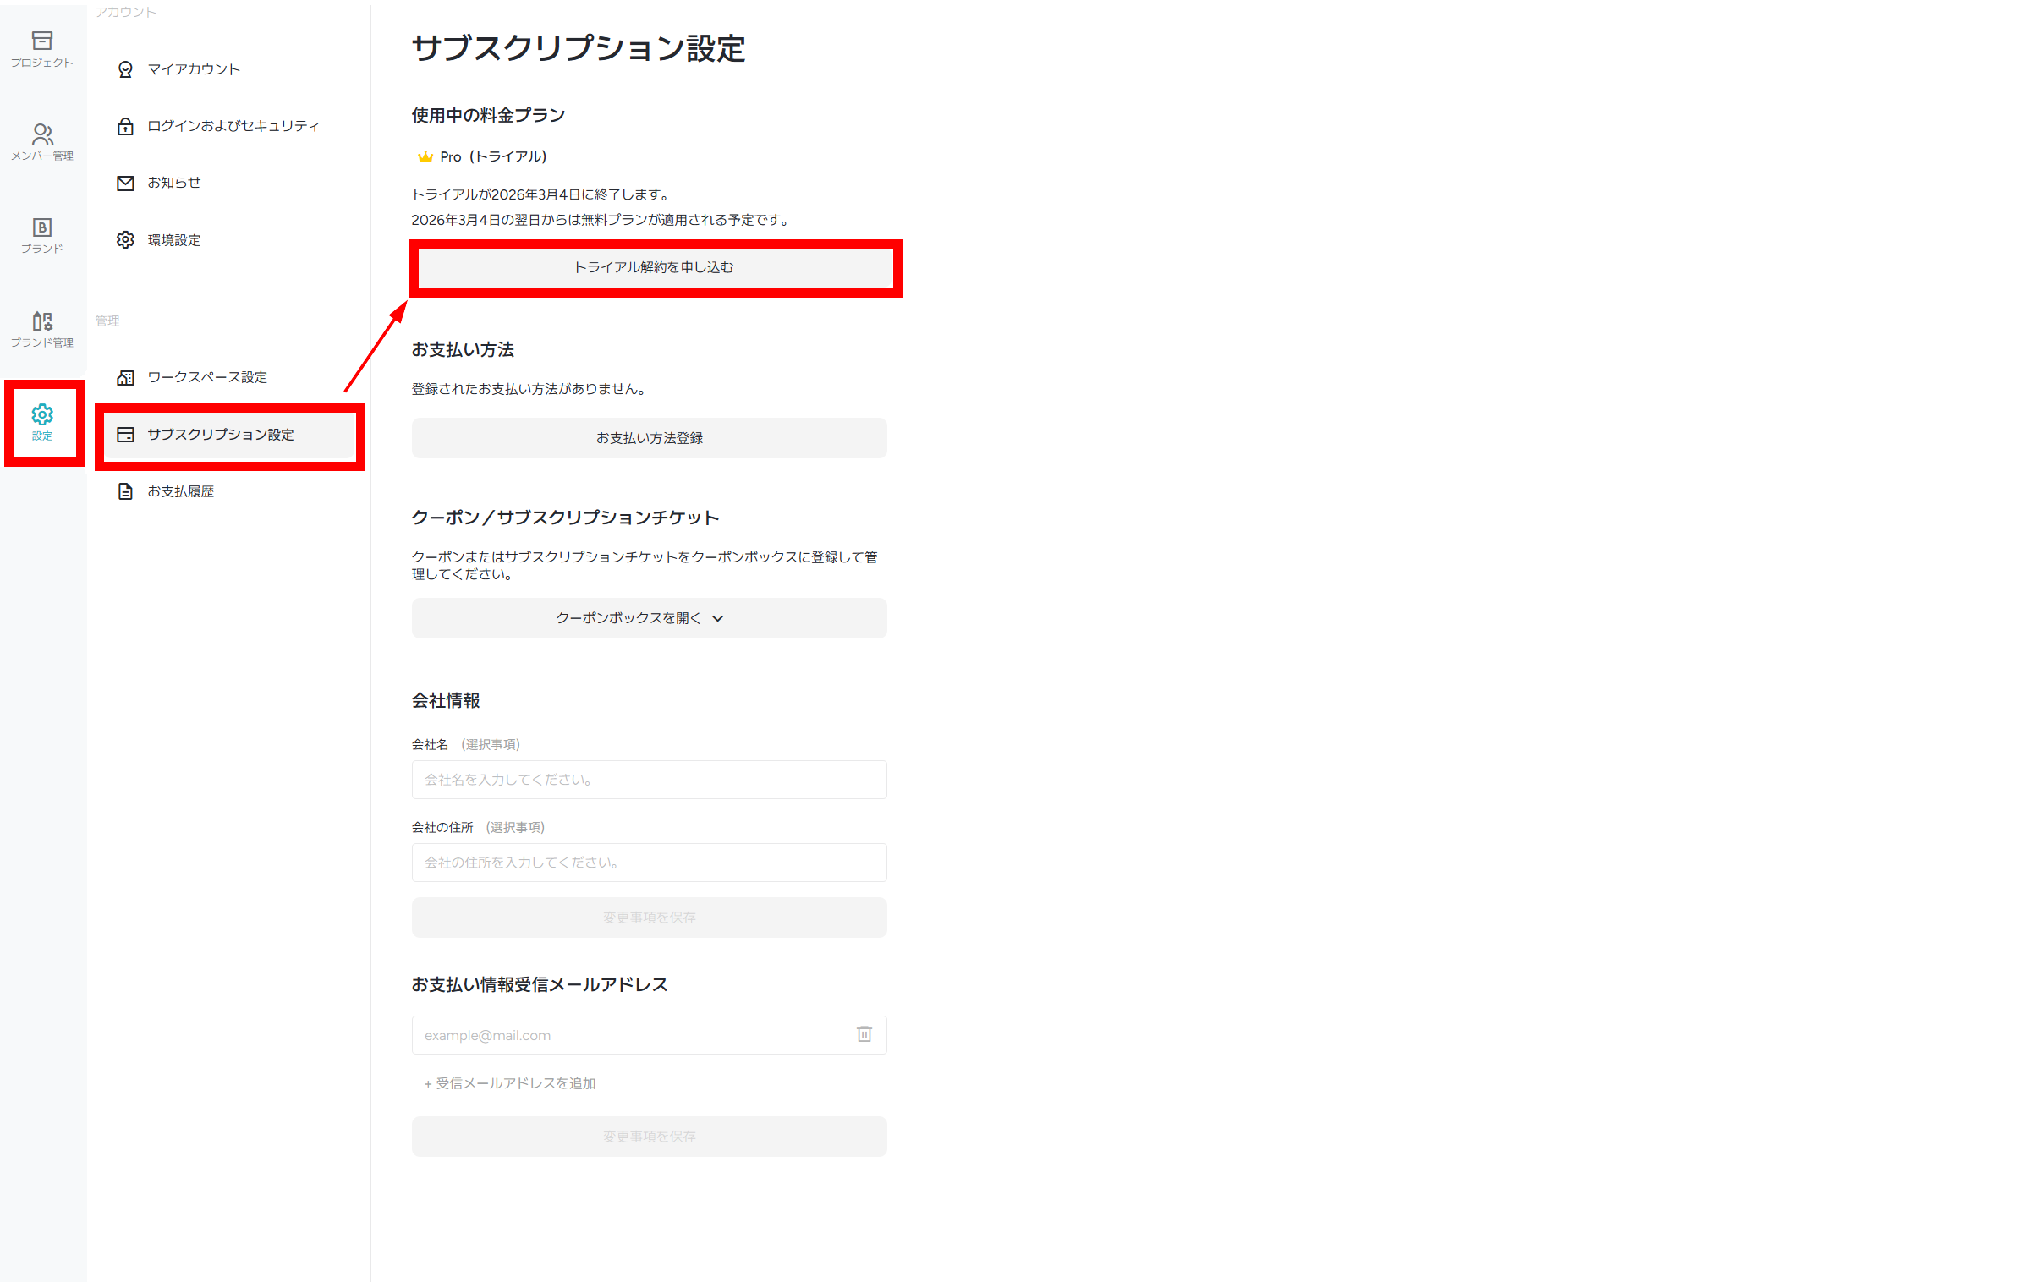Screen dimensions: 2030x1282
Task: Click the mail icon next to お知らせ
Action: pos(125,182)
